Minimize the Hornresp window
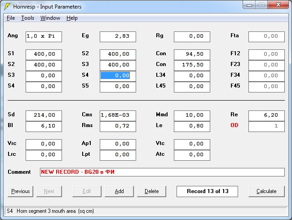 point(249,5)
